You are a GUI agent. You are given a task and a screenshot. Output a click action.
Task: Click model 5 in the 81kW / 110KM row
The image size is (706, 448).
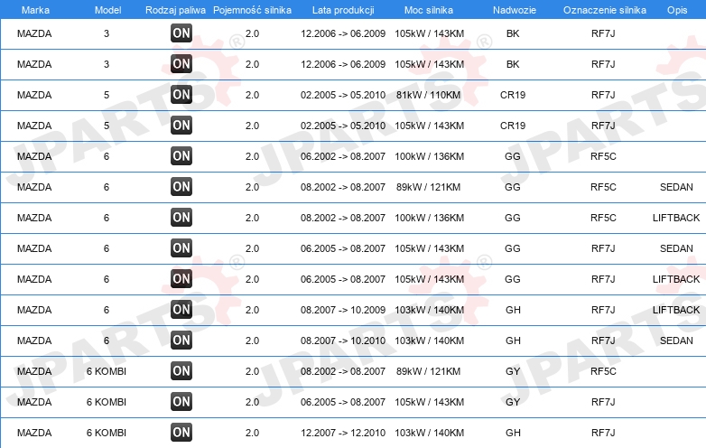[x=107, y=95]
